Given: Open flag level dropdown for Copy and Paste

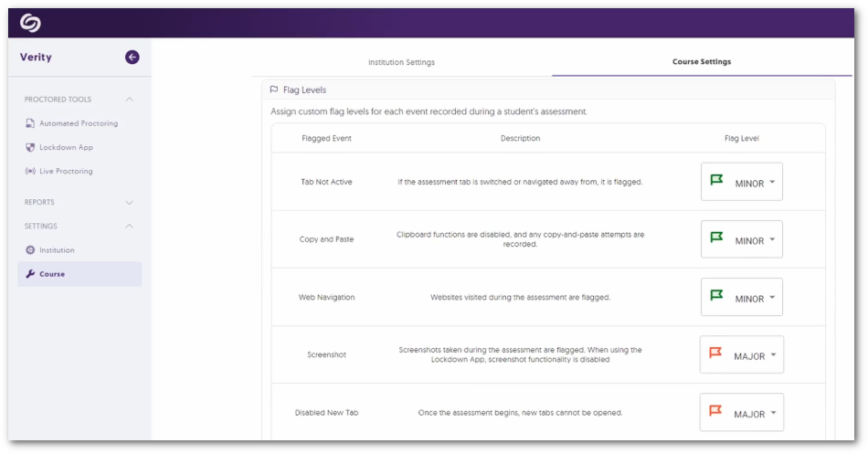Looking at the screenshot, I should [x=742, y=240].
